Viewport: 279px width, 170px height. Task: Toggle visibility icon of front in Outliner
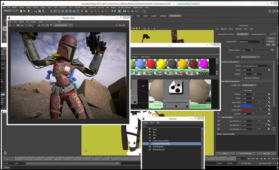tap(150, 135)
